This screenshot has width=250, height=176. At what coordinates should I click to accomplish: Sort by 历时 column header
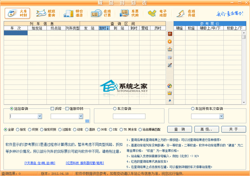[x=158, y=28]
